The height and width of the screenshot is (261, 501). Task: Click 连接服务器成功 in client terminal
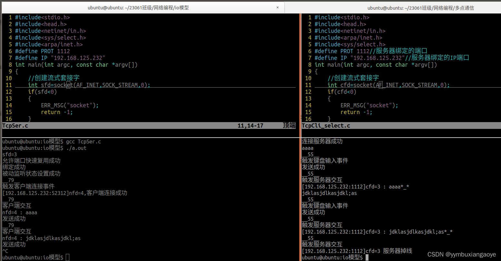pos(322,141)
